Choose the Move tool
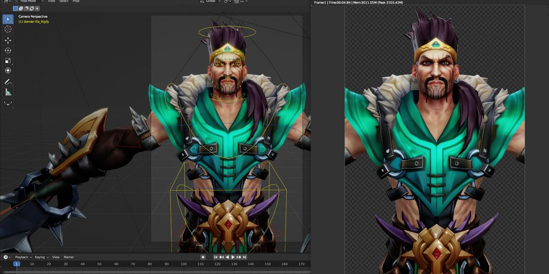 click(8, 40)
